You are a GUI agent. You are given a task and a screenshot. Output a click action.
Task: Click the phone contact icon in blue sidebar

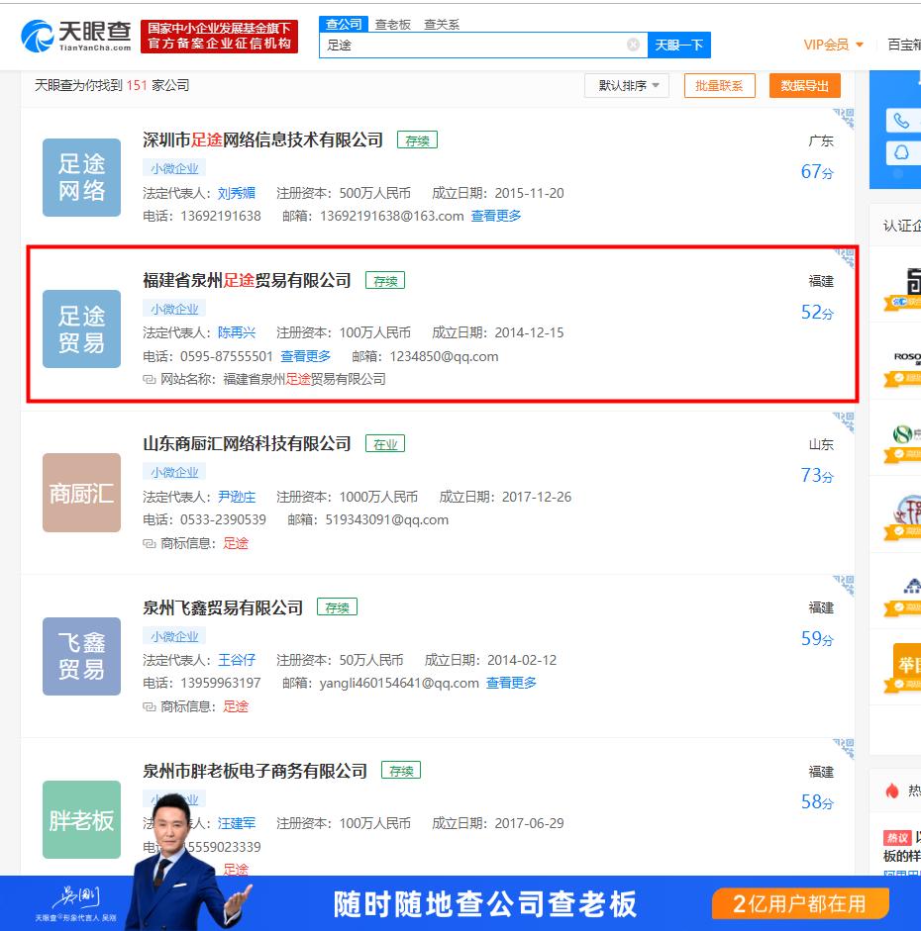point(902,121)
